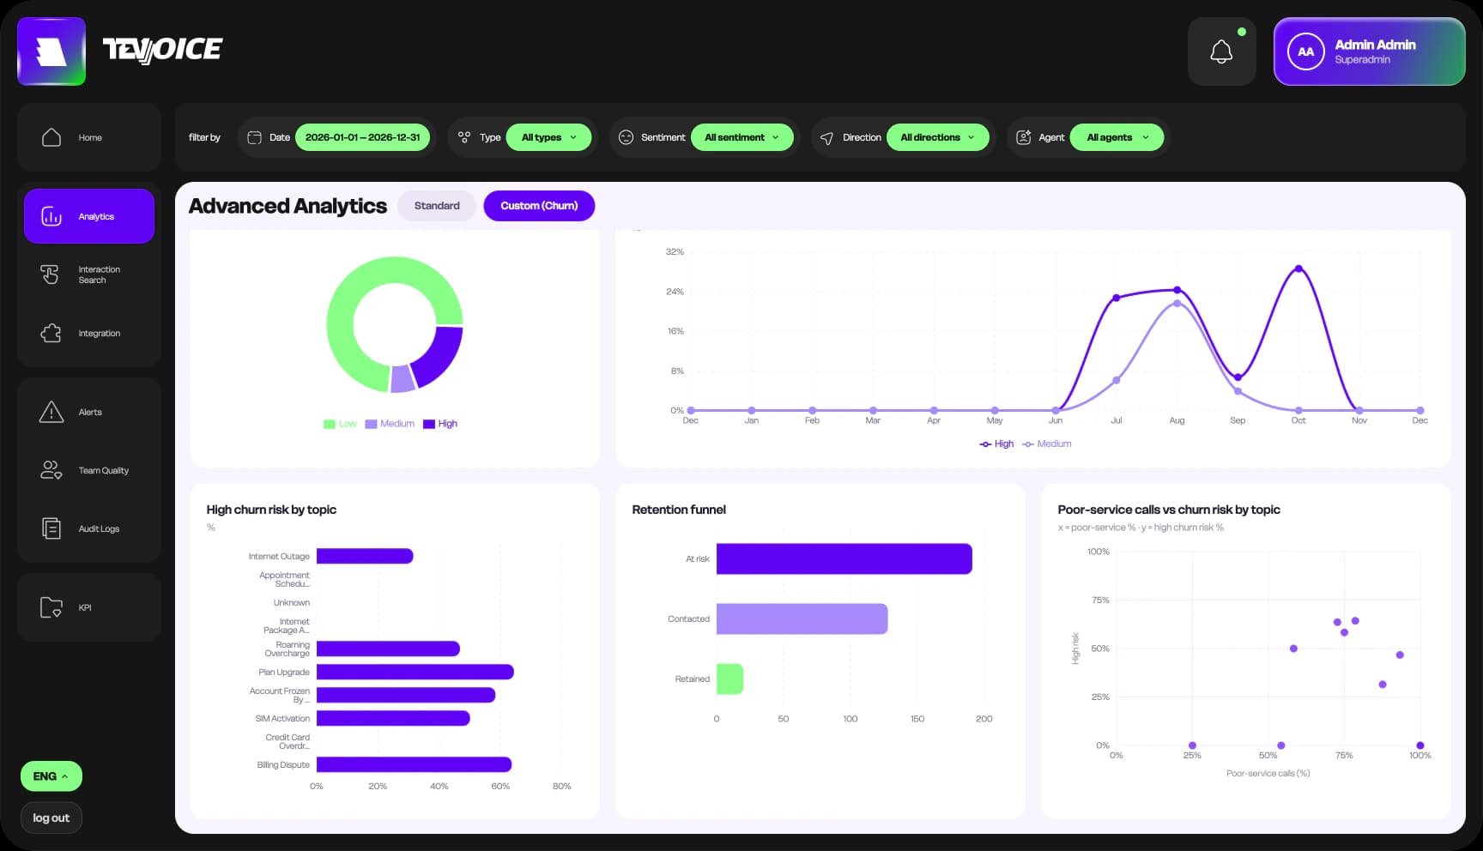Click the Sentiment smiley icon
Viewport: 1483px width, 851px height.
(x=626, y=137)
